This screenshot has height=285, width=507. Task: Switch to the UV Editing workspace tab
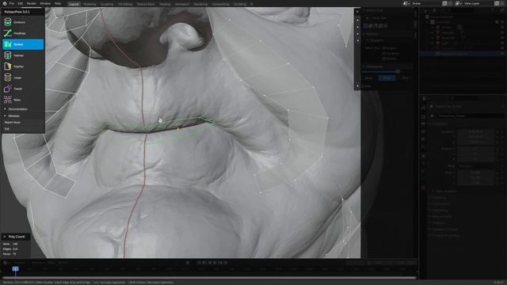click(x=125, y=4)
